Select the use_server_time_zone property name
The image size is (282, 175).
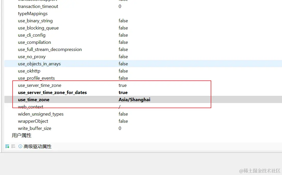click(40, 85)
